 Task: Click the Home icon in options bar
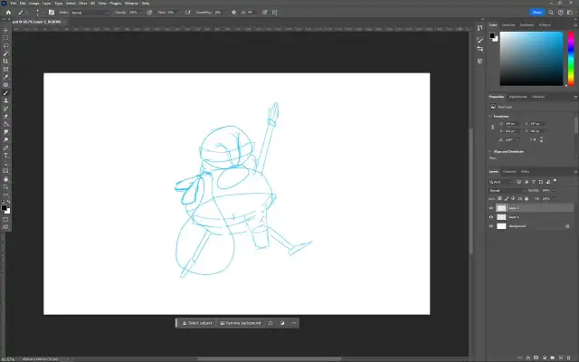click(7, 13)
